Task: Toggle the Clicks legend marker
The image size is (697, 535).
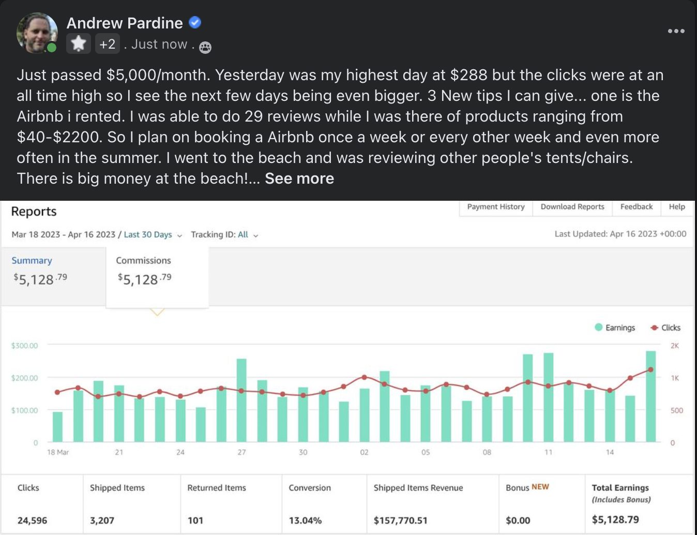Action: 655,328
